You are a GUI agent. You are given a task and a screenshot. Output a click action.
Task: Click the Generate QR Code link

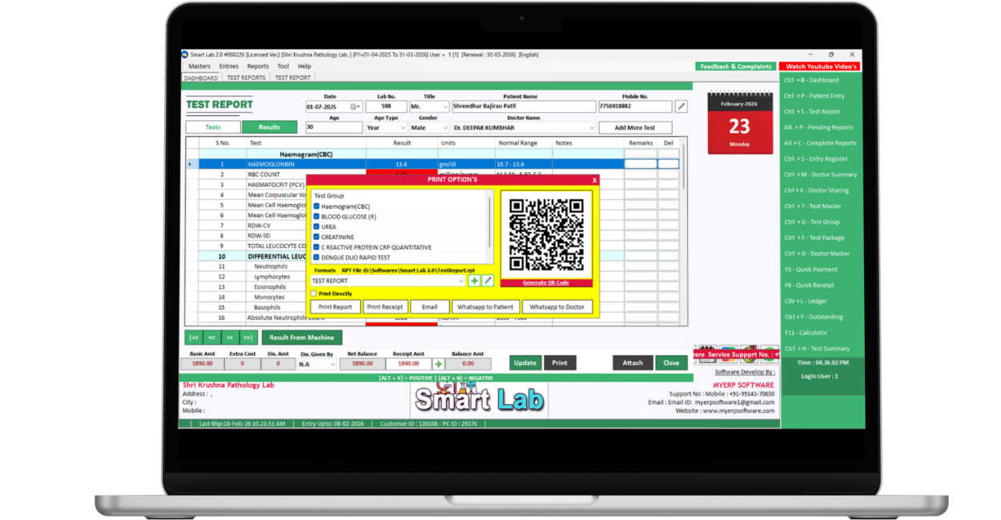[545, 282]
